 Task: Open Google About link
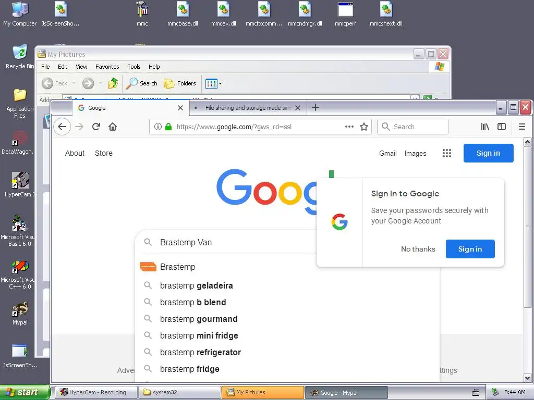(75, 153)
